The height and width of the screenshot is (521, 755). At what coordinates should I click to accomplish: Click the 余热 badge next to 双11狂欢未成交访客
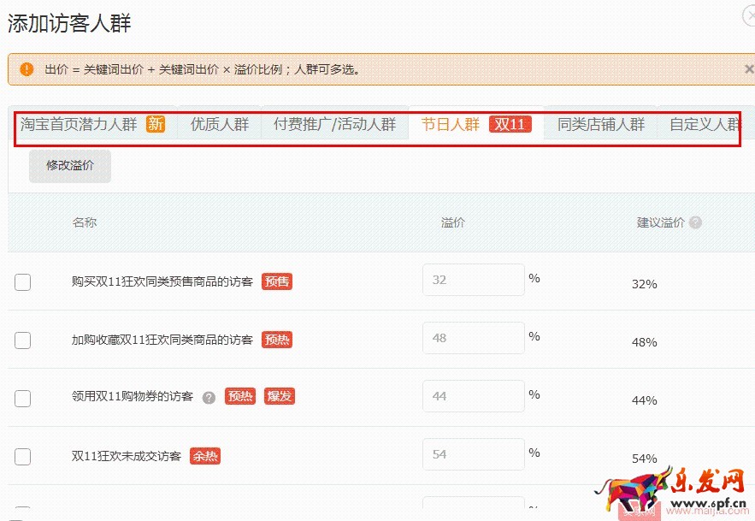[204, 456]
